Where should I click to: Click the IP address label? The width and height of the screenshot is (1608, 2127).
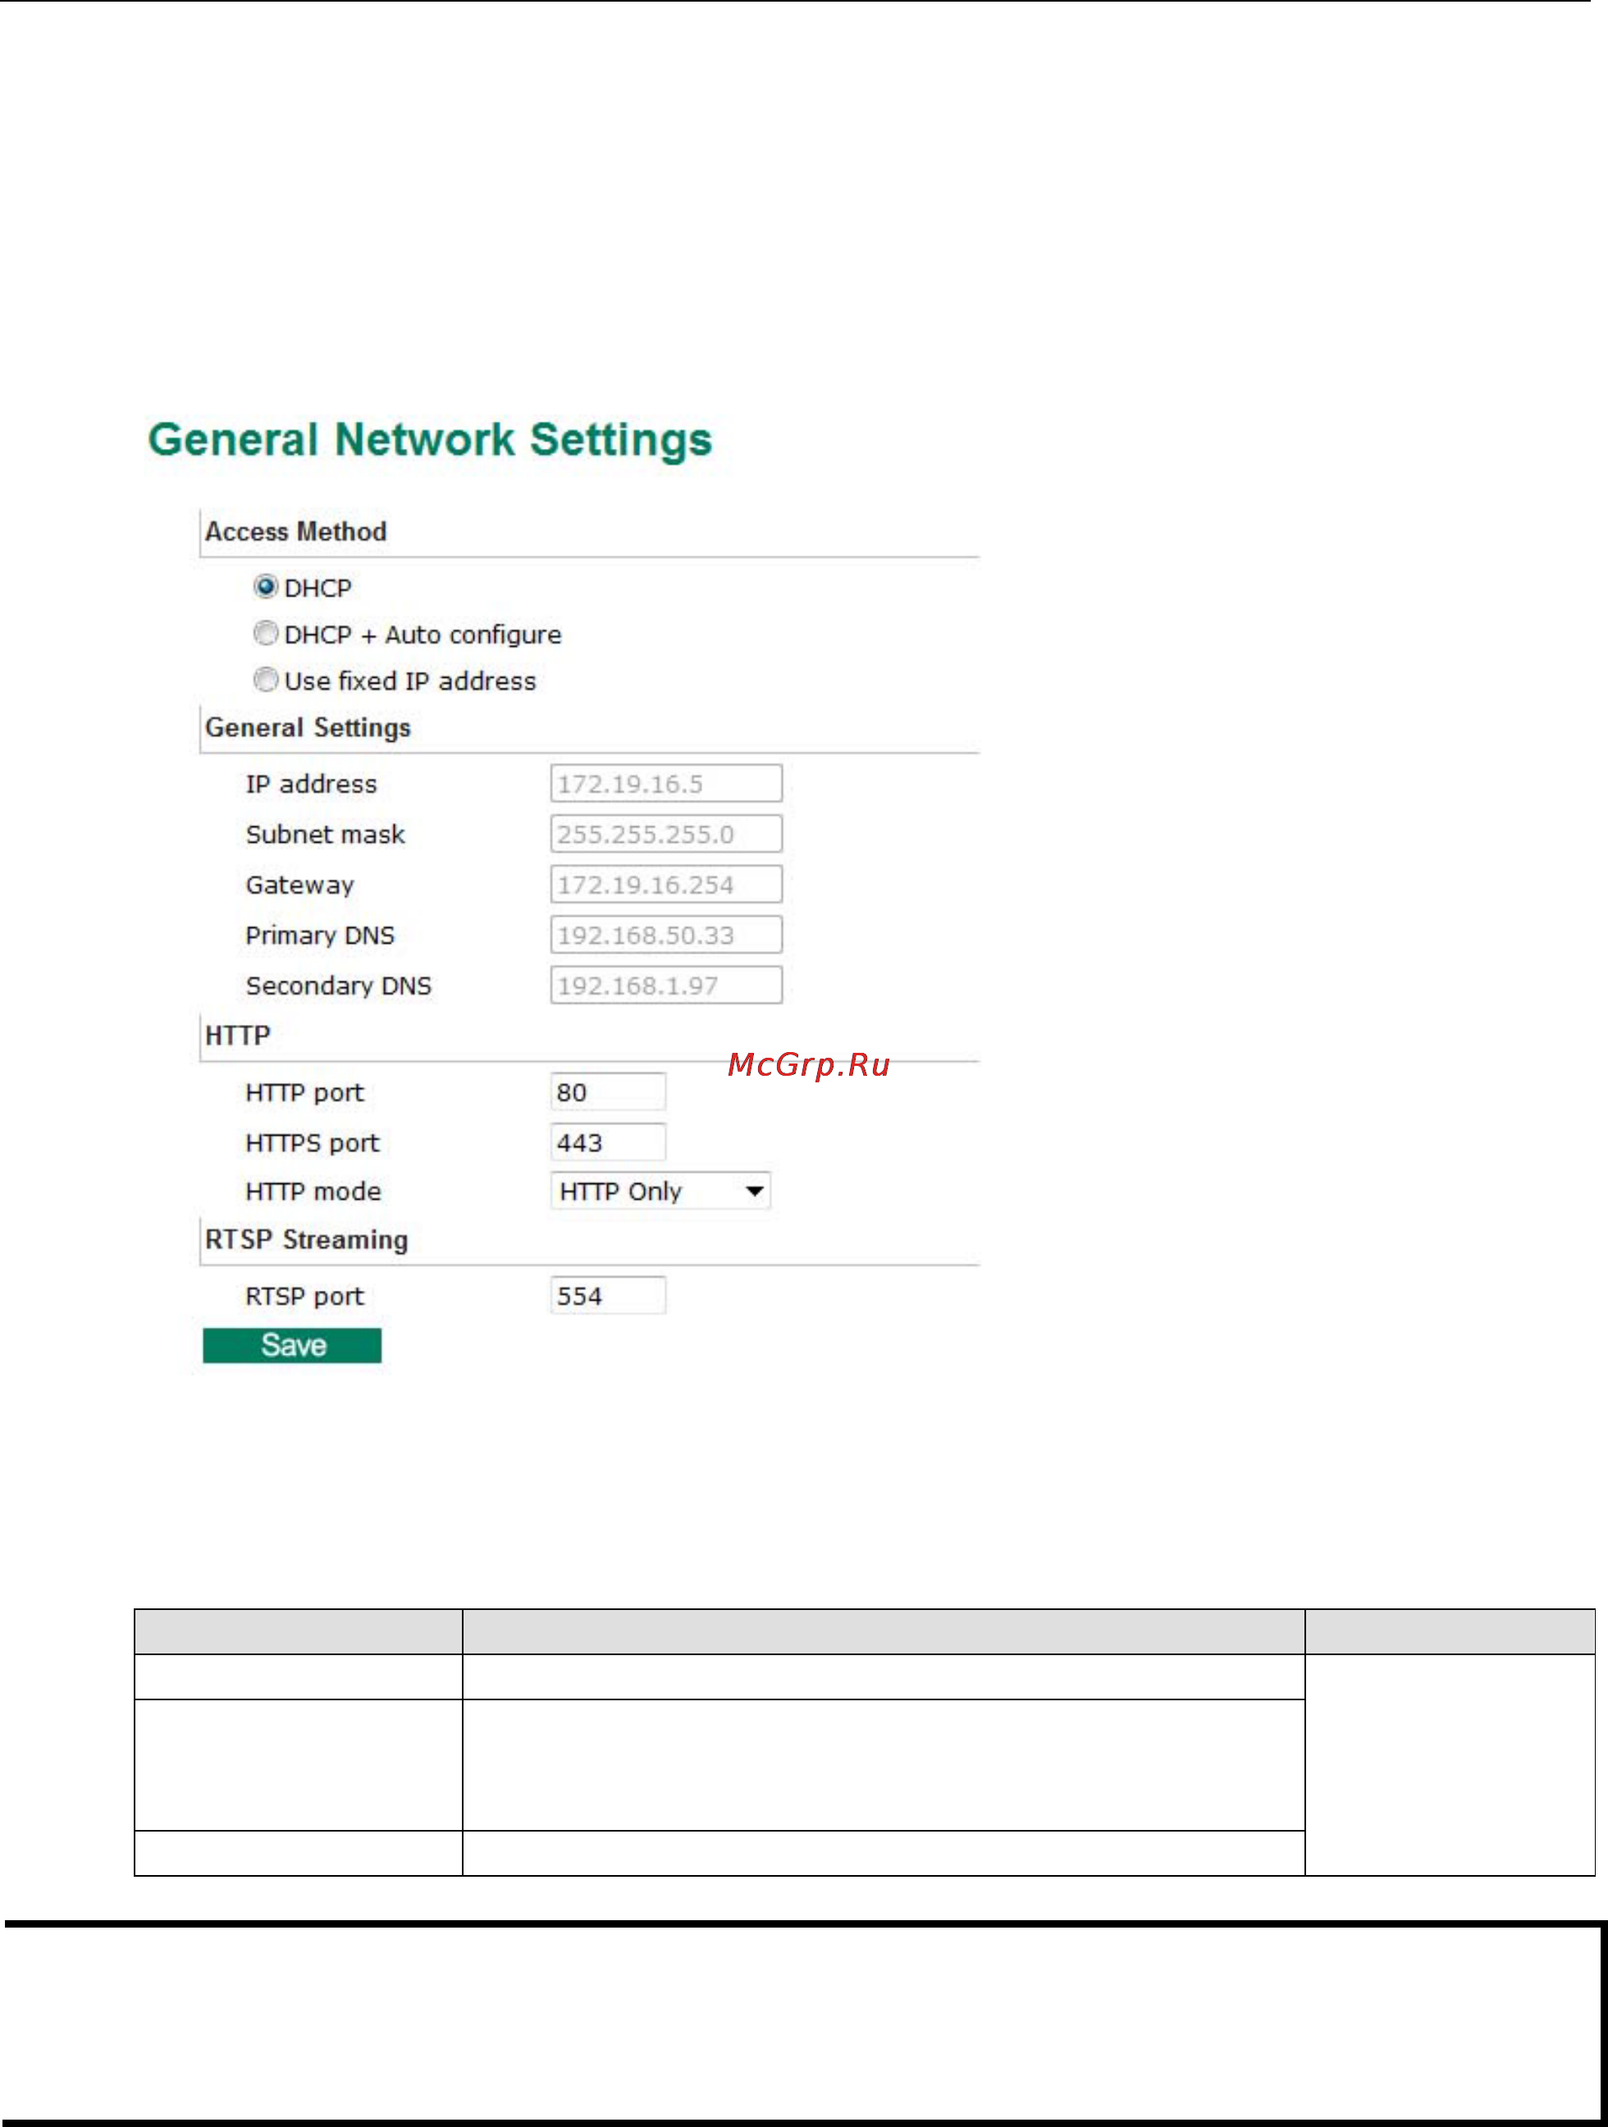pyautogui.click(x=312, y=784)
